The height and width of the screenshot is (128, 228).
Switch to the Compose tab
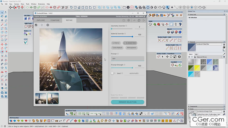tap(55, 20)
